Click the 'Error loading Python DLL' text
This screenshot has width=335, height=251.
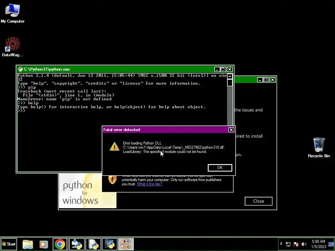point(142,143)
